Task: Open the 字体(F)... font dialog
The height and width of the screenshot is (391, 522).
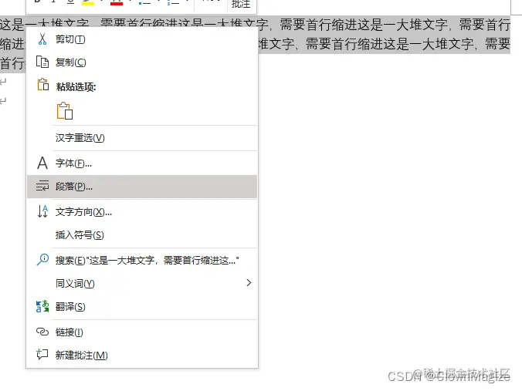Action: click(142, 163)
